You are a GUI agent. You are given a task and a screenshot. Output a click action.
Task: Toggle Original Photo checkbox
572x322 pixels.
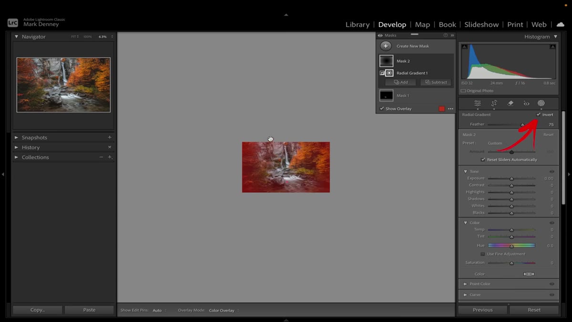tap(463, 91)
